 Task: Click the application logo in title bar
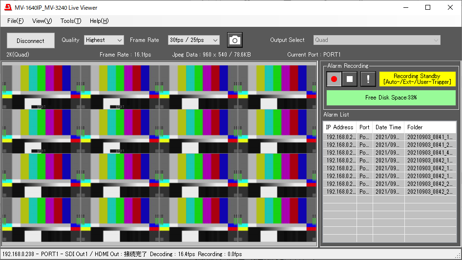8,8
